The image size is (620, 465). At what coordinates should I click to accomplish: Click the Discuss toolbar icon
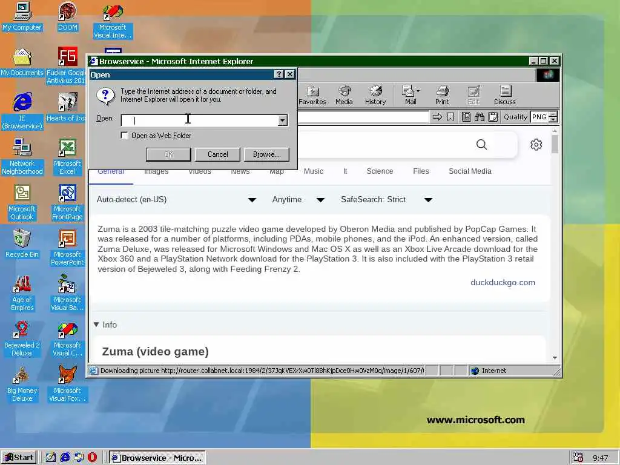[505, 95]
